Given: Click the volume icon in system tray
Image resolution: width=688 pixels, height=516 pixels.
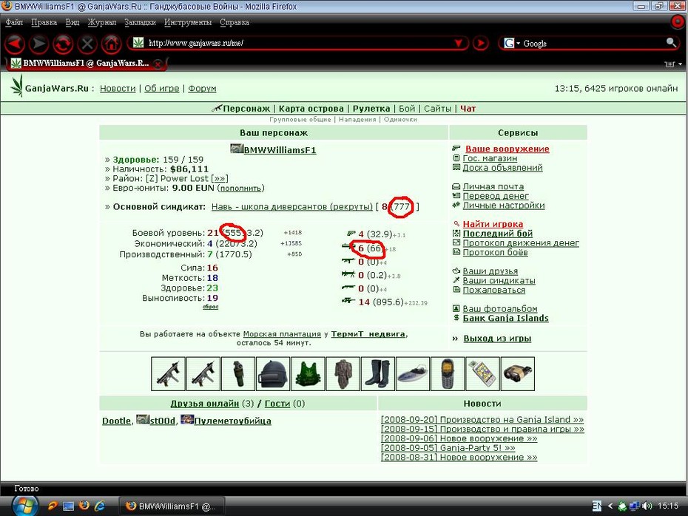Looking at the screenshot, I should pos(647,506).
